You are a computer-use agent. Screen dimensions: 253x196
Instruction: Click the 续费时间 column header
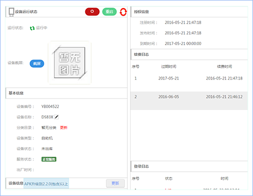pyautogui.click(x=224, y=67)
